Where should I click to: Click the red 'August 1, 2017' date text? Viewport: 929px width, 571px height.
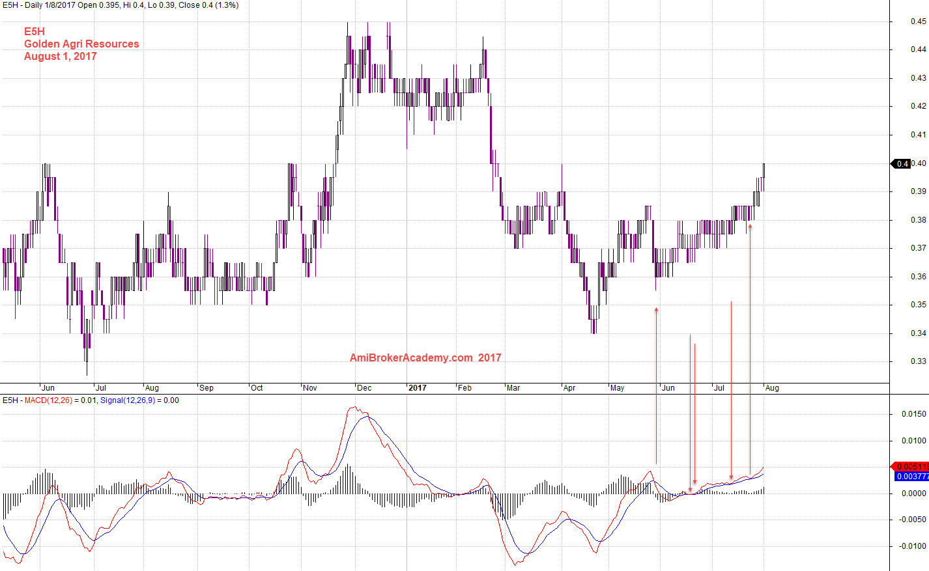coord(61,56)
